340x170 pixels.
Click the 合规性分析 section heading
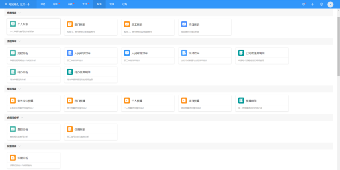point(13,118)
